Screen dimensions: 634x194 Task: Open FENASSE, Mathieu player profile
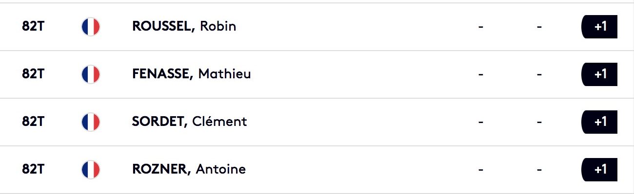point(192,74)
